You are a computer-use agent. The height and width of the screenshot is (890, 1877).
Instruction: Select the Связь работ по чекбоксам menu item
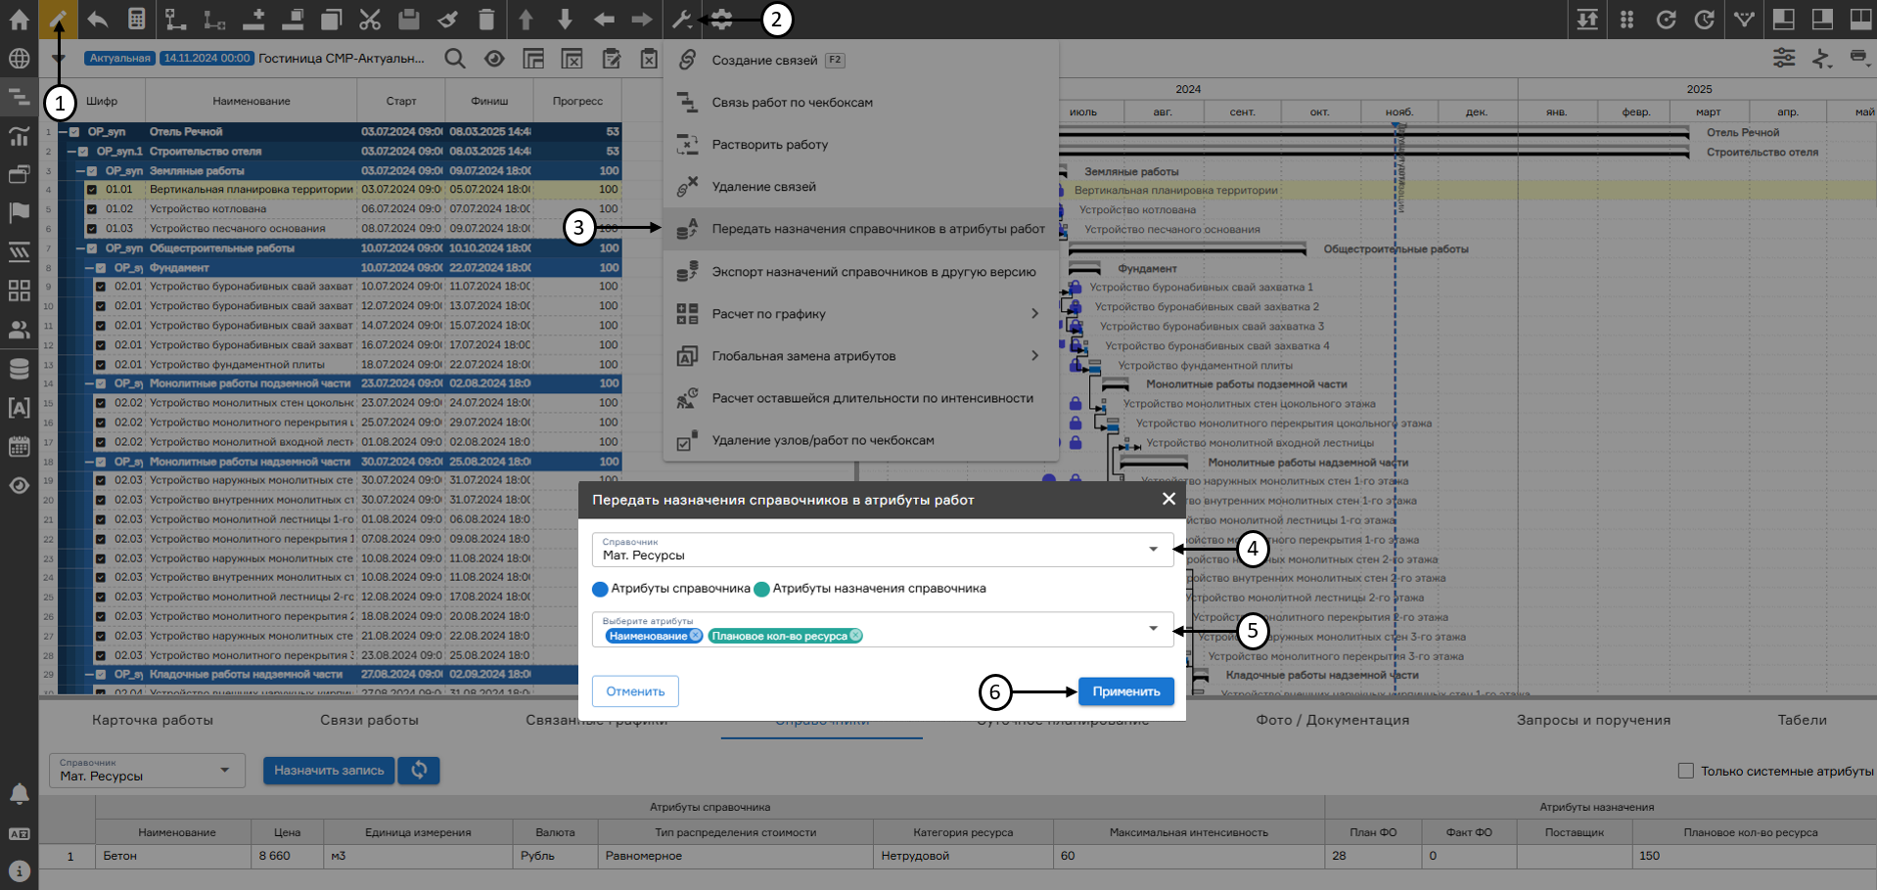tap(860, 103)
